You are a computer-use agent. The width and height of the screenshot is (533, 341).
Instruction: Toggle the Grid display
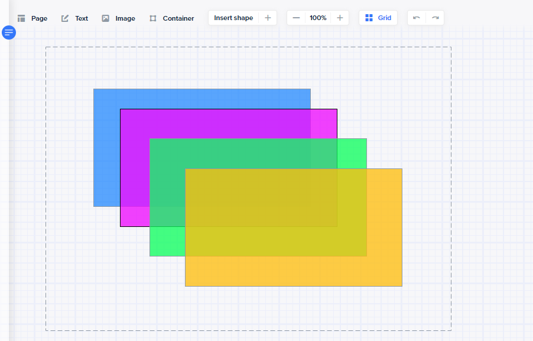point(378,18)
